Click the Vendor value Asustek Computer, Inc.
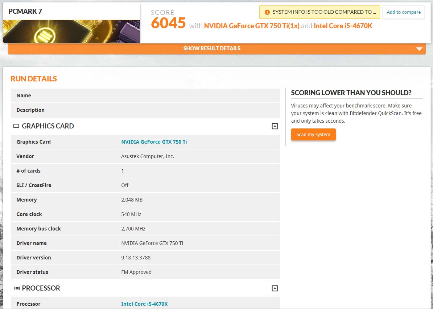433x309 pixels. (148, 156)
